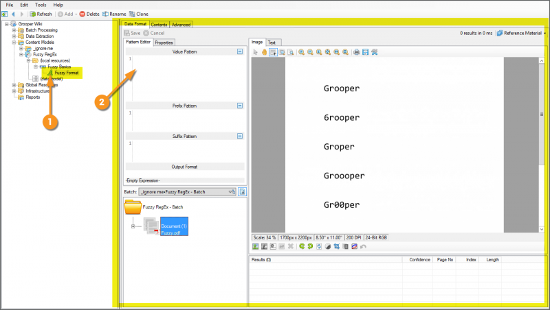This screenshot has width=550, height=310.
Task: Select the hand pan tool
Action: pyautogui.click(x=264, y=52)
